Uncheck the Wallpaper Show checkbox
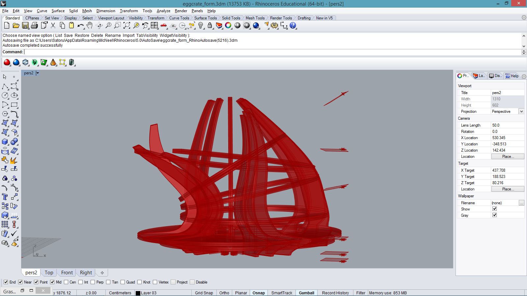Image resolution: width=527 pixels, height=296 pixels. 494,209
